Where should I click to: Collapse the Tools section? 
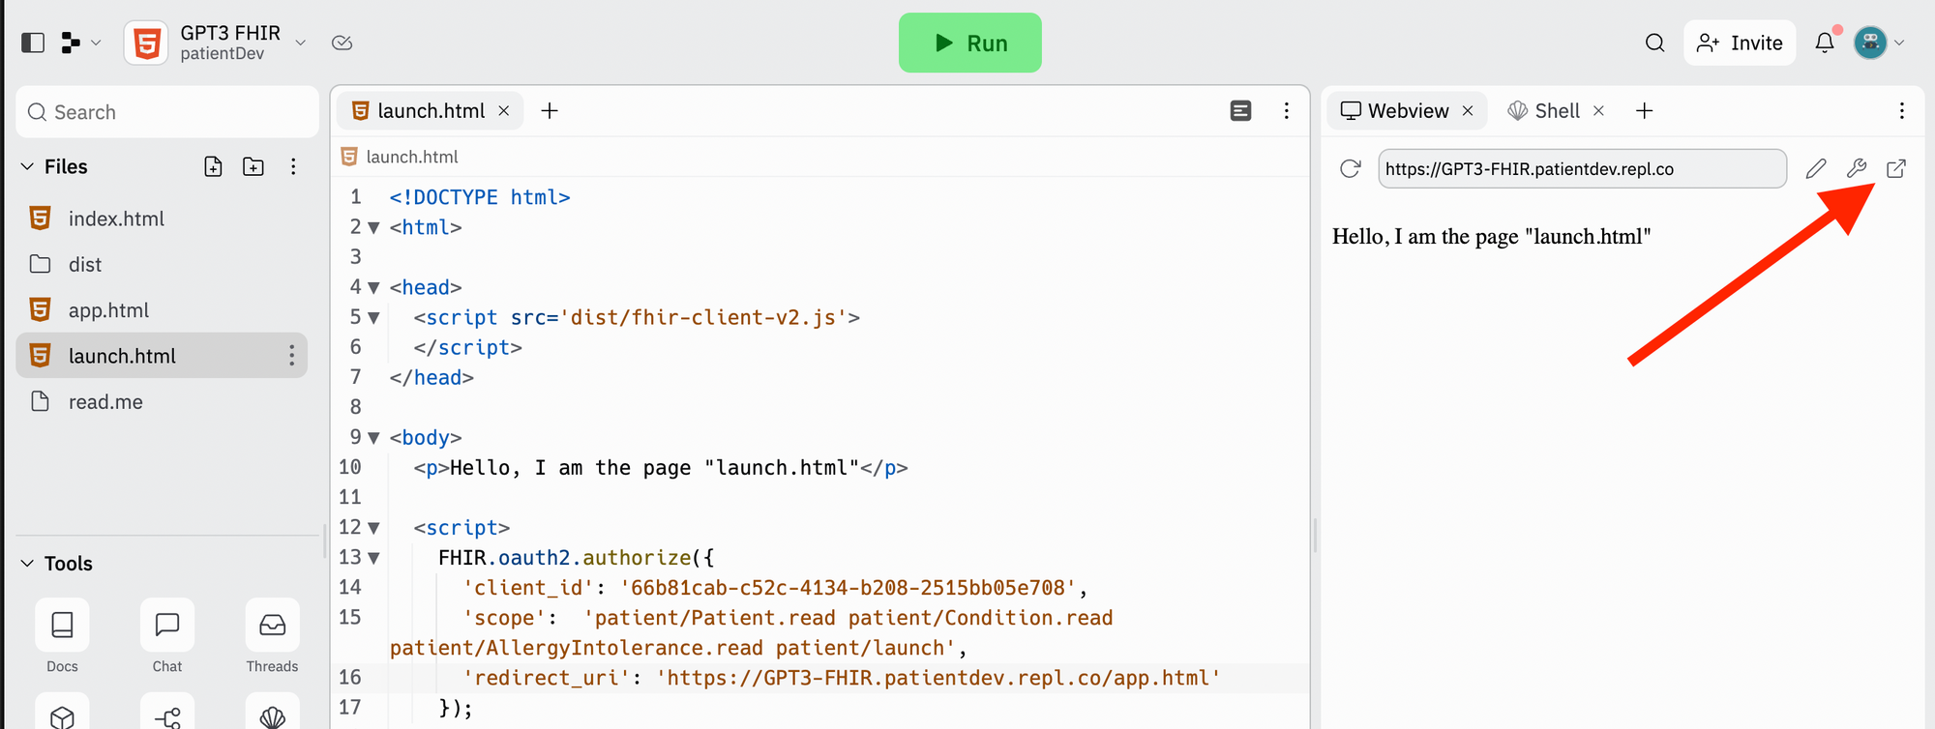tap(27, 564)
